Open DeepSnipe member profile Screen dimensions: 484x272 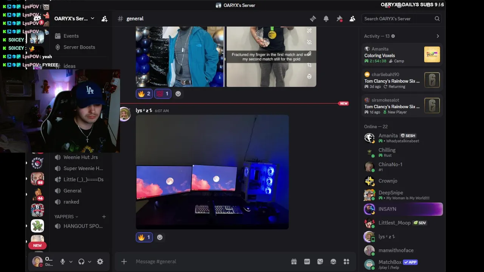pos(403,195)
